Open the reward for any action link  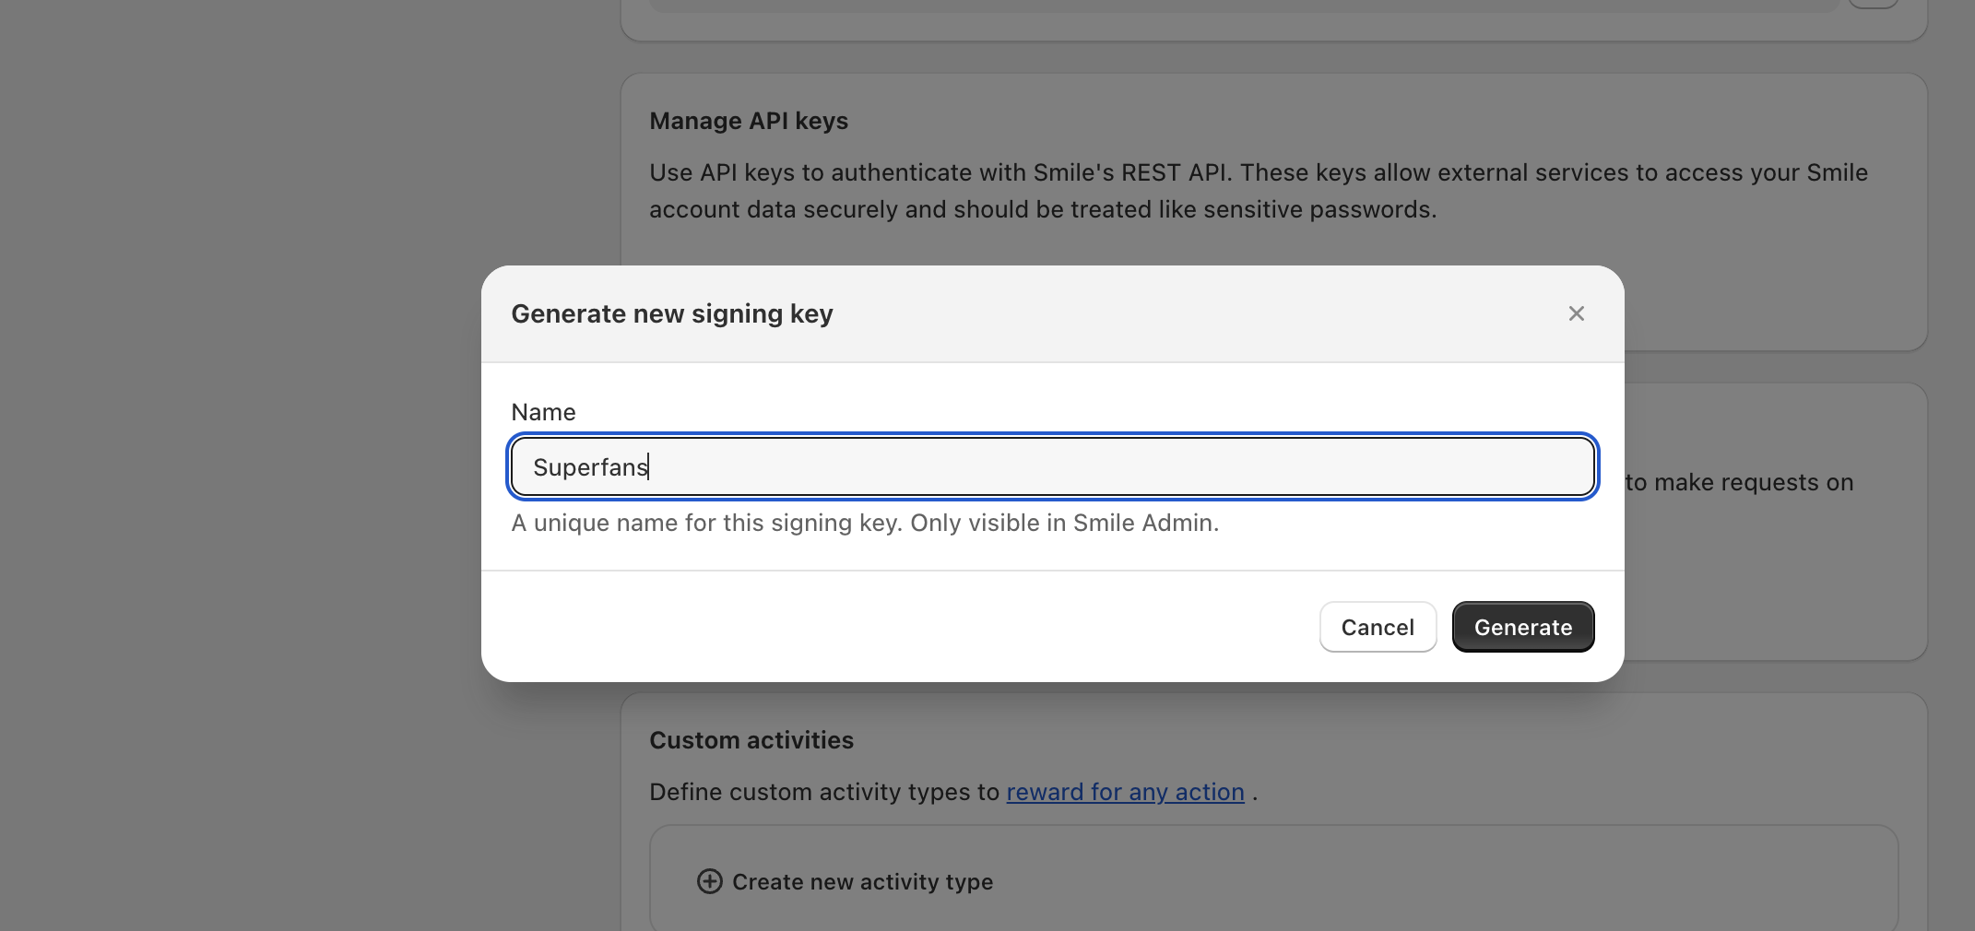1125,792
